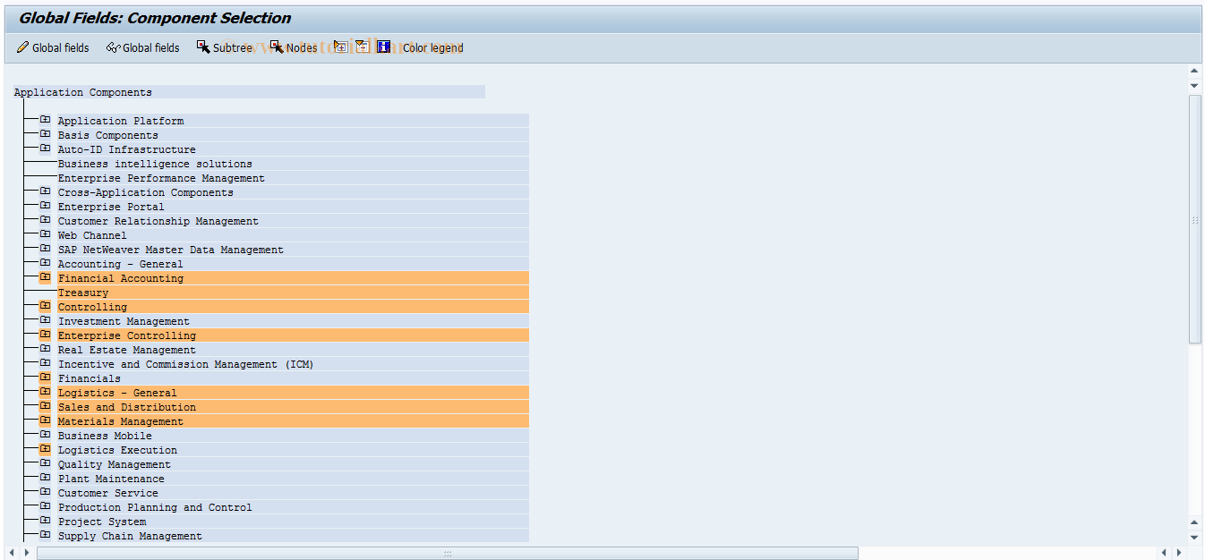This screenshot has width=1205, height=560.
Task: Click the collapse subtree icon in toolbar
Action: pos(362,47)
